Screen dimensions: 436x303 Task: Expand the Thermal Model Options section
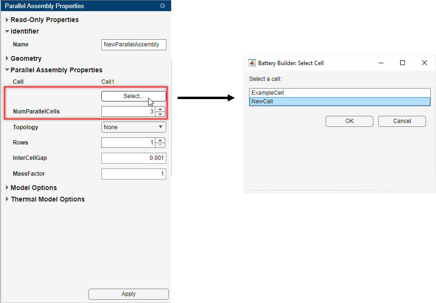(x=7, y=200)
